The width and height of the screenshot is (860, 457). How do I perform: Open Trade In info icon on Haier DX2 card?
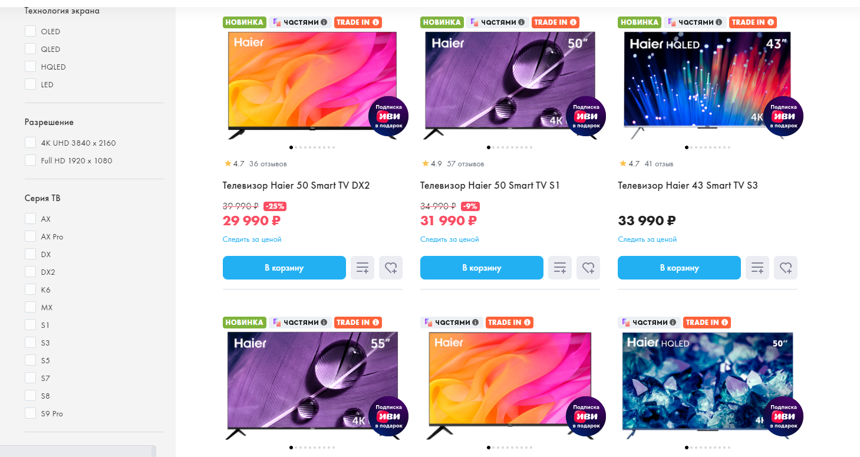tap(375, 22)
